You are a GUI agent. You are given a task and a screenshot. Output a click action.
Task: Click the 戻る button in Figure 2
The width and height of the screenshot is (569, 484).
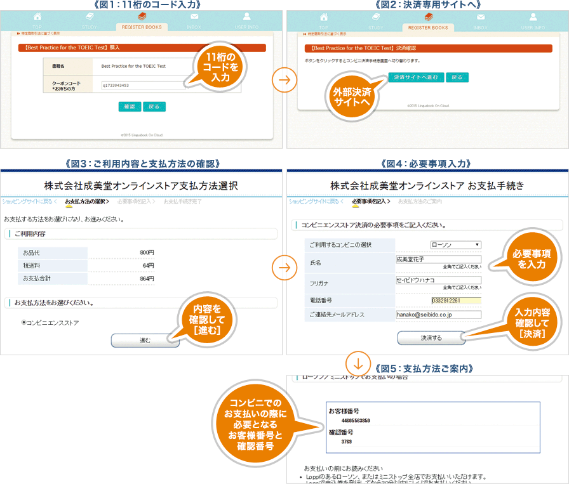457,77
